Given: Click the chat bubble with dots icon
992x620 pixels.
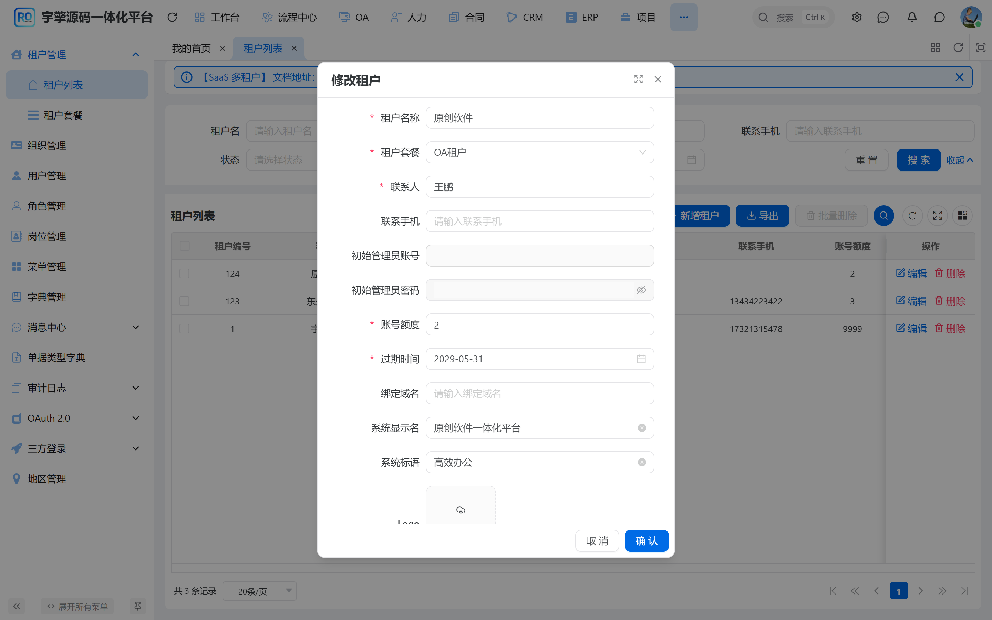Looking at the screenshot, I should tap(882, 17).
